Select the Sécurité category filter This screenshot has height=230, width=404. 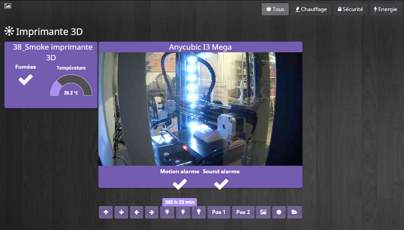[350, 9]
